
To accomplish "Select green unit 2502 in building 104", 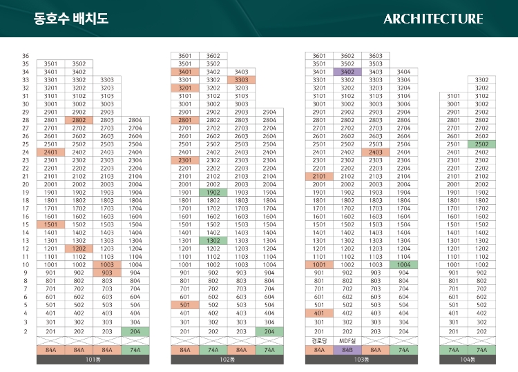I will coord(481,144).
